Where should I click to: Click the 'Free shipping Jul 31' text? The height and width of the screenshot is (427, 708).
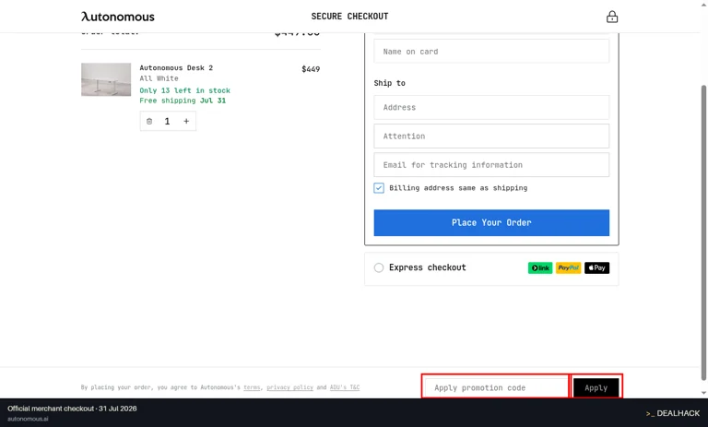183,101
